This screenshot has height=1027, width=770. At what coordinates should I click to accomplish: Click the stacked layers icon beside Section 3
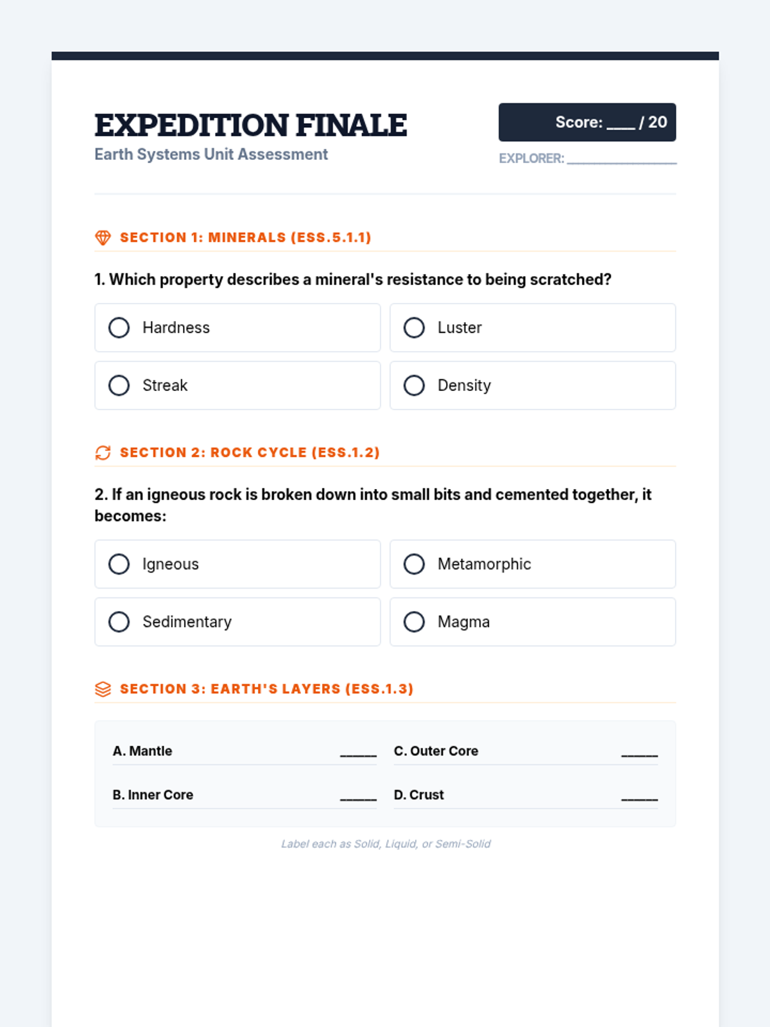103,689
